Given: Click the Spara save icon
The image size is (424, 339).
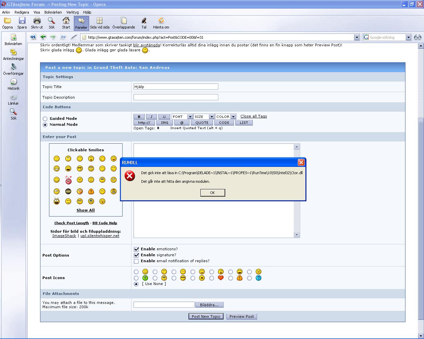Looking at the screenshot, I should [x=22, y=21].
